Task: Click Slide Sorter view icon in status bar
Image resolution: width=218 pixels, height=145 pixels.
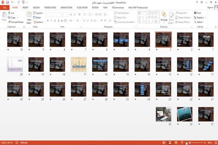Action: [170, 142]
